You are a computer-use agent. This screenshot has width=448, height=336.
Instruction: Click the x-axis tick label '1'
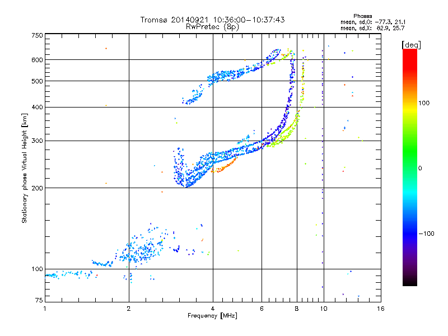(45, 309)
